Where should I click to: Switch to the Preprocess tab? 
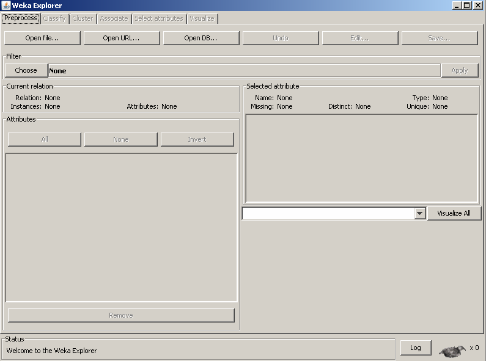[x=20, y=18]
